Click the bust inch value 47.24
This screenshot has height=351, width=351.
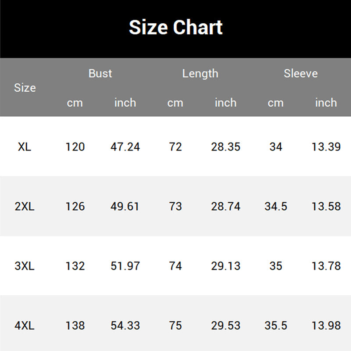[x=125, y=147]
